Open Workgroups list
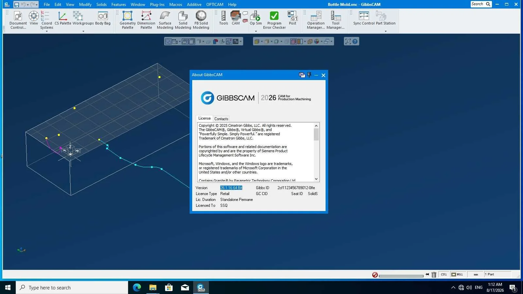 coord(83,18)
